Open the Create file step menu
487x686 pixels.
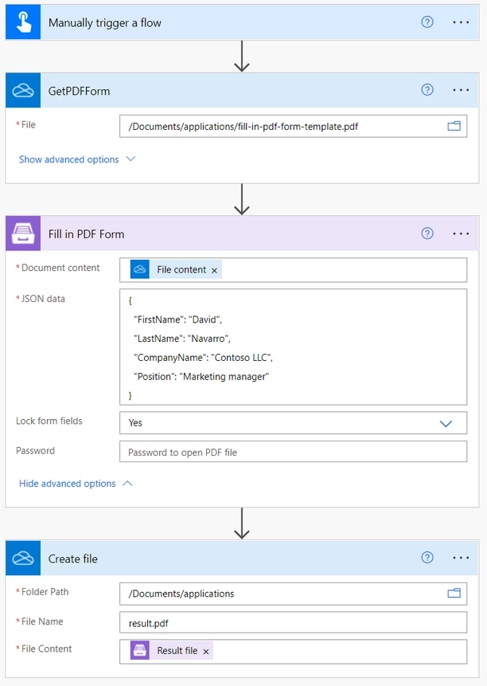pos(461,558)
